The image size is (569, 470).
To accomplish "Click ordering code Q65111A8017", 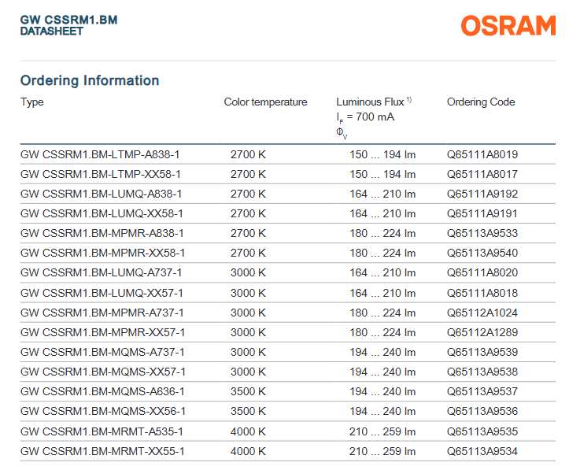I will tap(482, 174).
